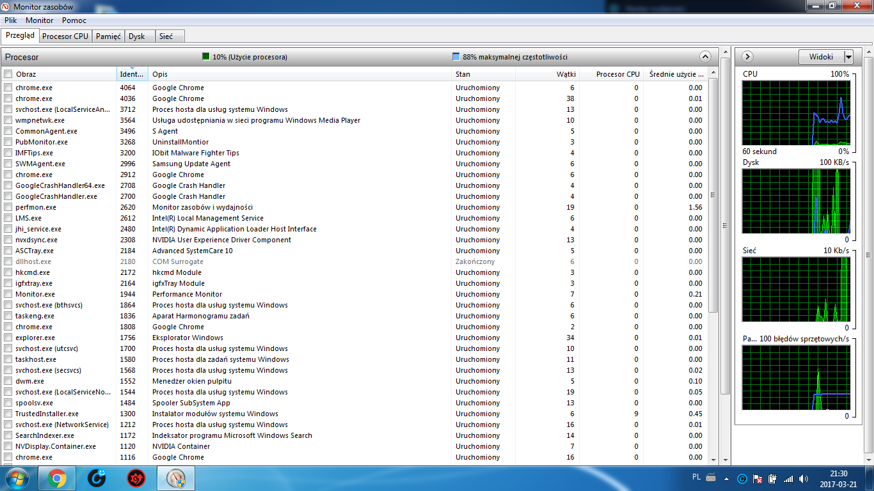The height and width of the screenshot is (491, 874).
Task: Select the explorer.exe checkbox
Action: [x=8, y=338]
